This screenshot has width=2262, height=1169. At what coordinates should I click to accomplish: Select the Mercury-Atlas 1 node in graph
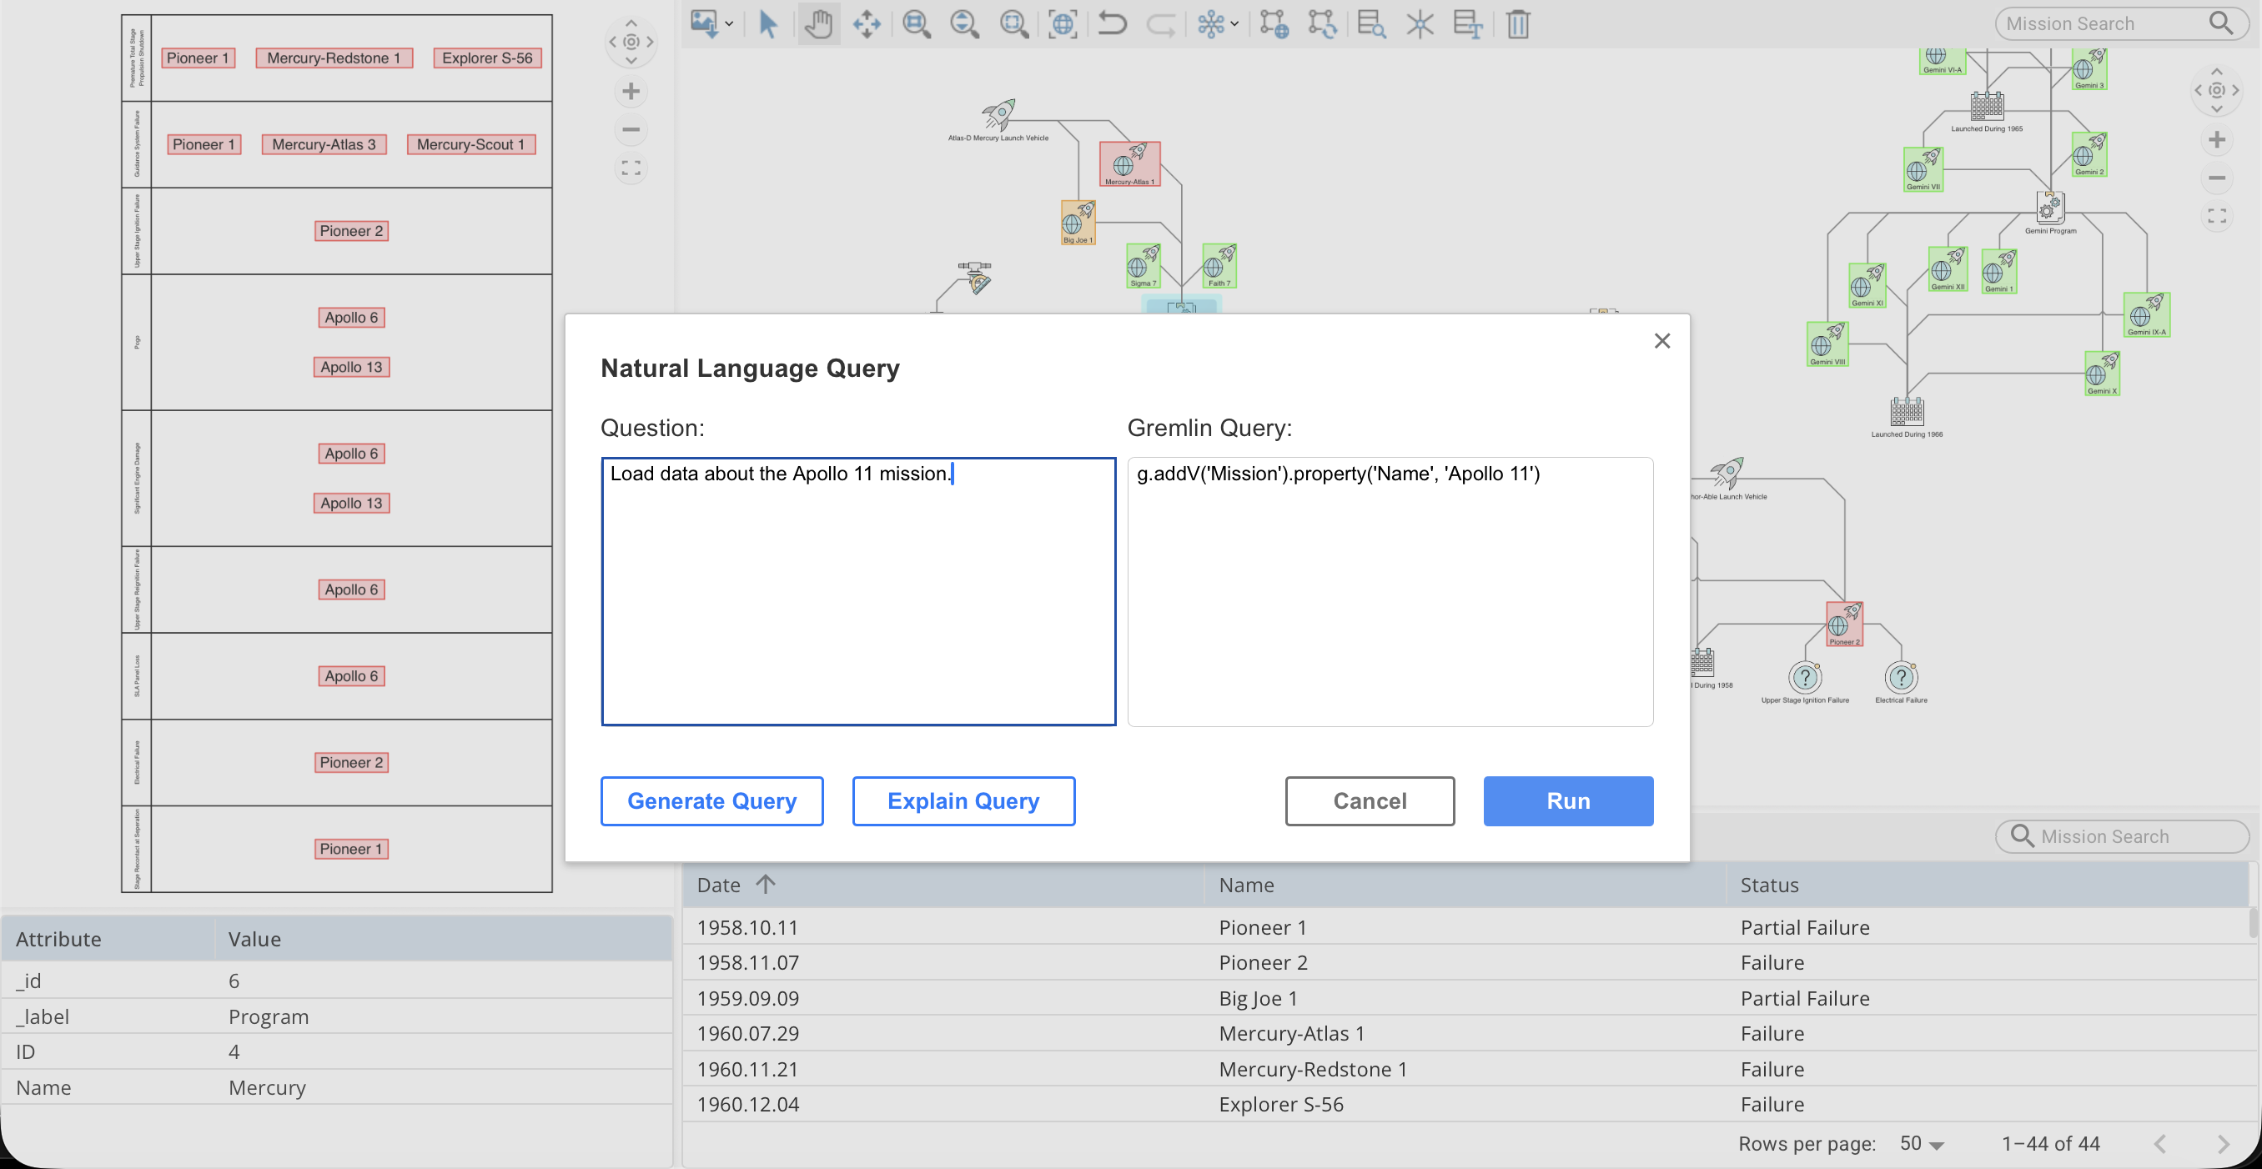(1129, 164)
